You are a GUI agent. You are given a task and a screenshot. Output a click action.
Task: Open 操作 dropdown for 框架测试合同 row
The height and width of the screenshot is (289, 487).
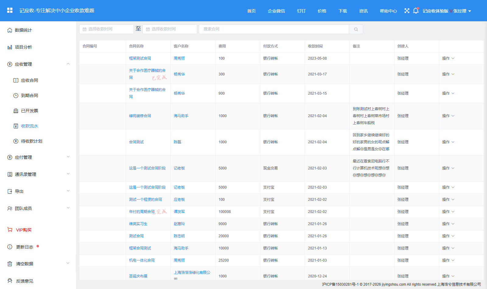[x=448, y=58]
